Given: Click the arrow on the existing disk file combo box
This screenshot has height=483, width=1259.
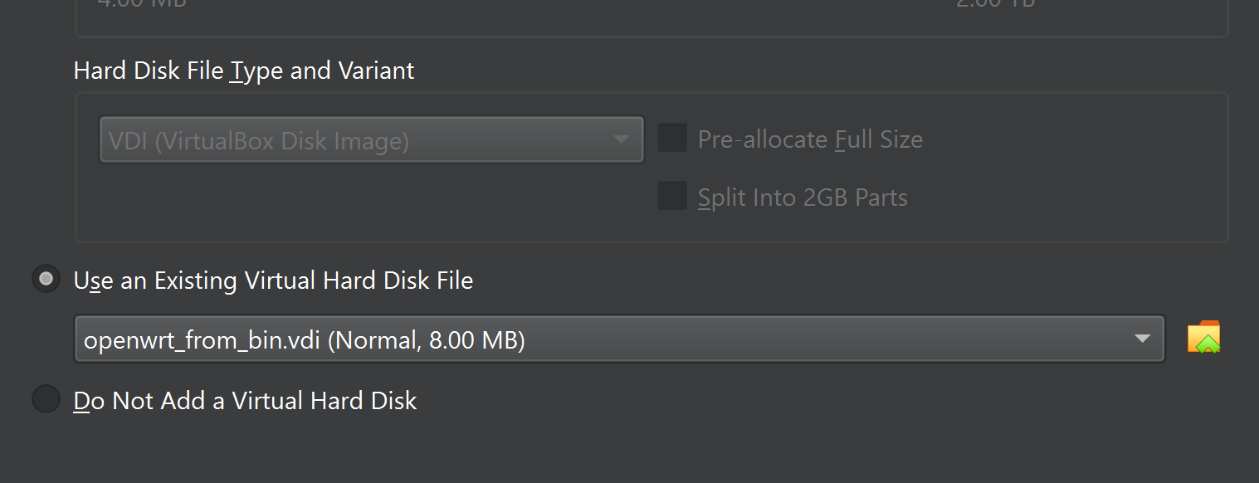Looking at the screenshot, I should click(x=1142, y=339).
